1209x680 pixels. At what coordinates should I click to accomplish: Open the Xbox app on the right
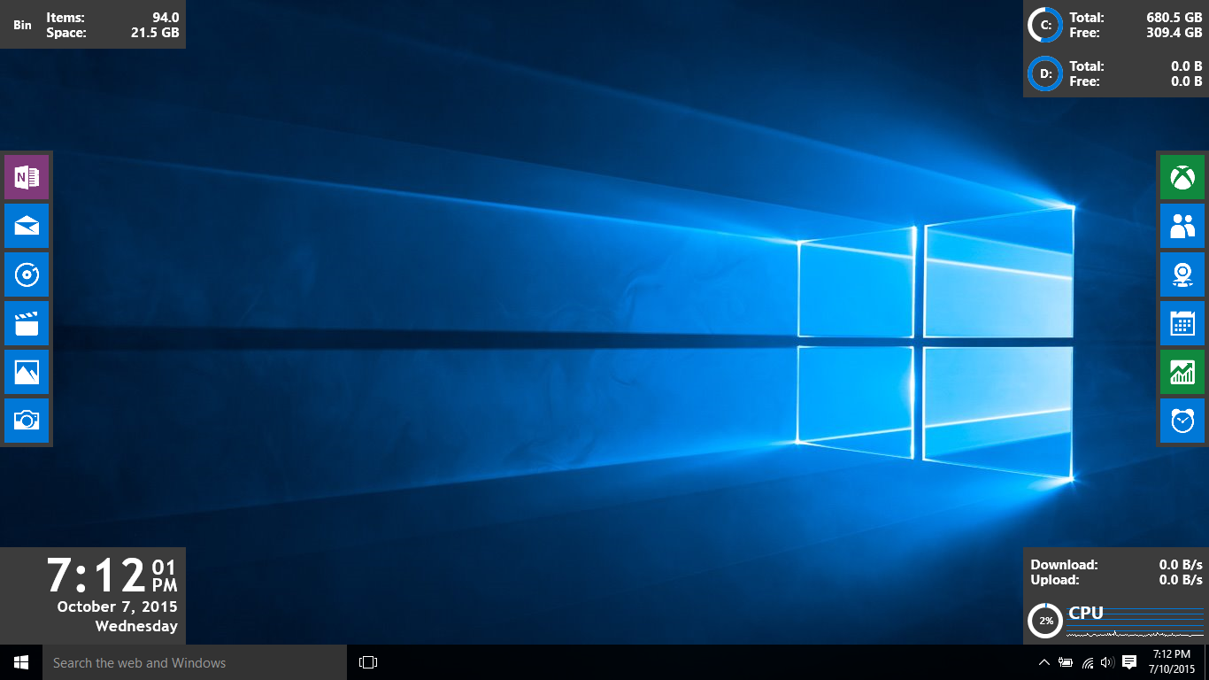[1182, 177]
